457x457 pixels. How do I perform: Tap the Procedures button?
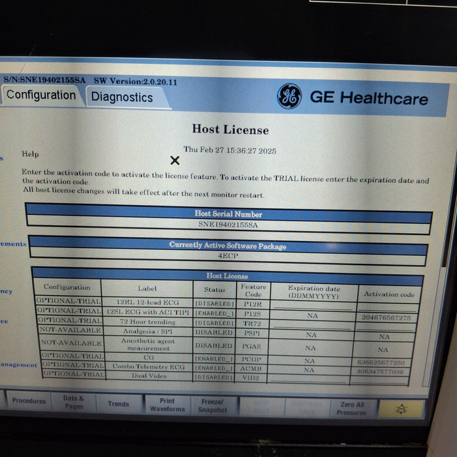[29, 401]
